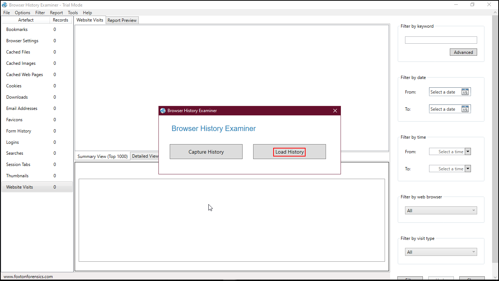This screenshot has height=281, width=499.
Task: Select the Bookmarks artefact row
Action: (x=37, y=29)
